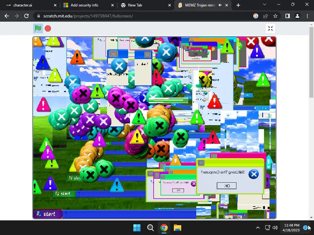Exit fullscreen mode on Scratch player
This screenshot has width=314, height=235.
270,28
